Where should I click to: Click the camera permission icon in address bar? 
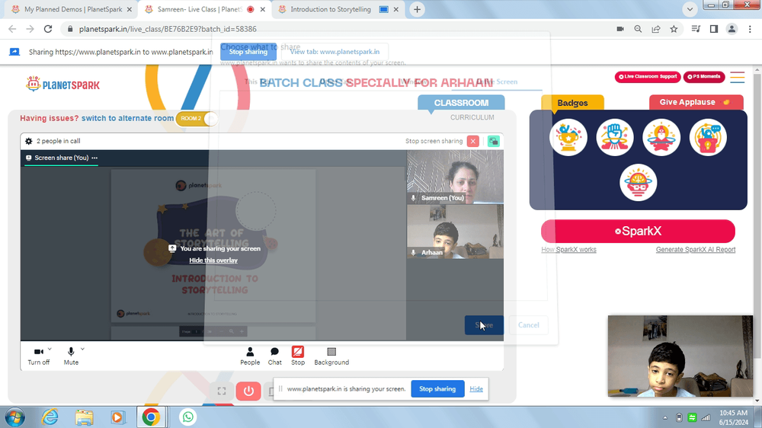point(620,29)
